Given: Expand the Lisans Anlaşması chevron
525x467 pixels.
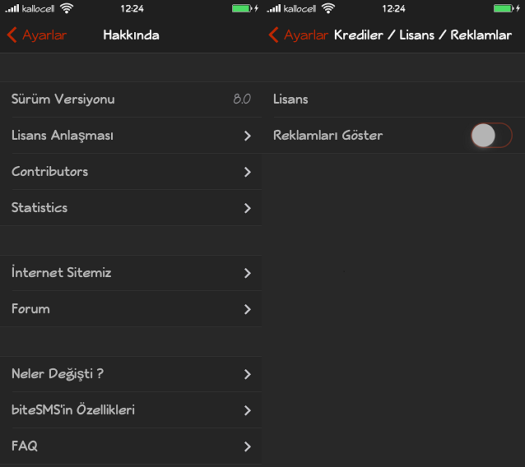Looking at the screenshot, I should coord(248,136).
